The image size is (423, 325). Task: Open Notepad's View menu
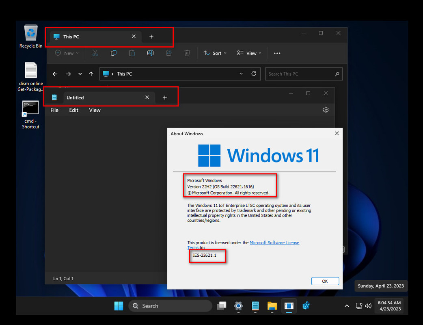click(x=95, y=110)
